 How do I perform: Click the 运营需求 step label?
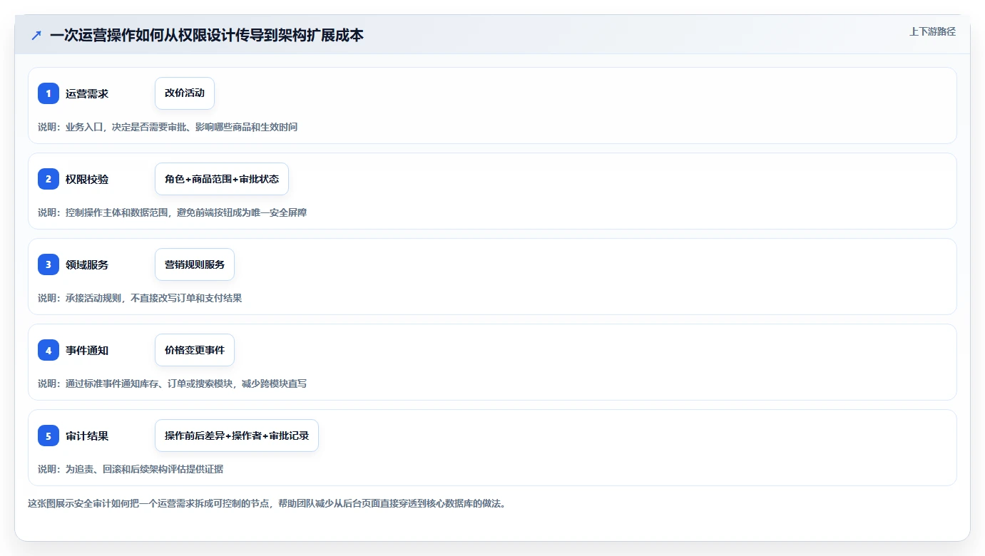tap(87, 93)
